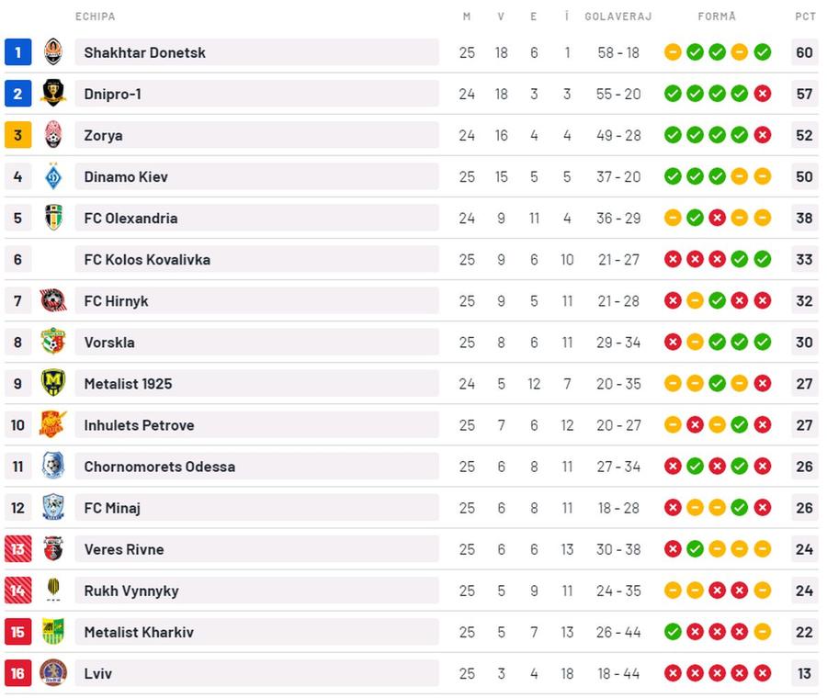Click the Vorskla club badge
Viewport: 827px width, 698px height.
pos(53,342)
